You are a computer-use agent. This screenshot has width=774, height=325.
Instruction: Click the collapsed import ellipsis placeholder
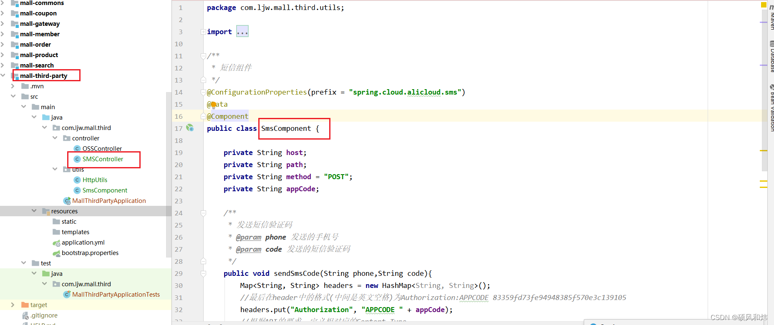(242, 32)
